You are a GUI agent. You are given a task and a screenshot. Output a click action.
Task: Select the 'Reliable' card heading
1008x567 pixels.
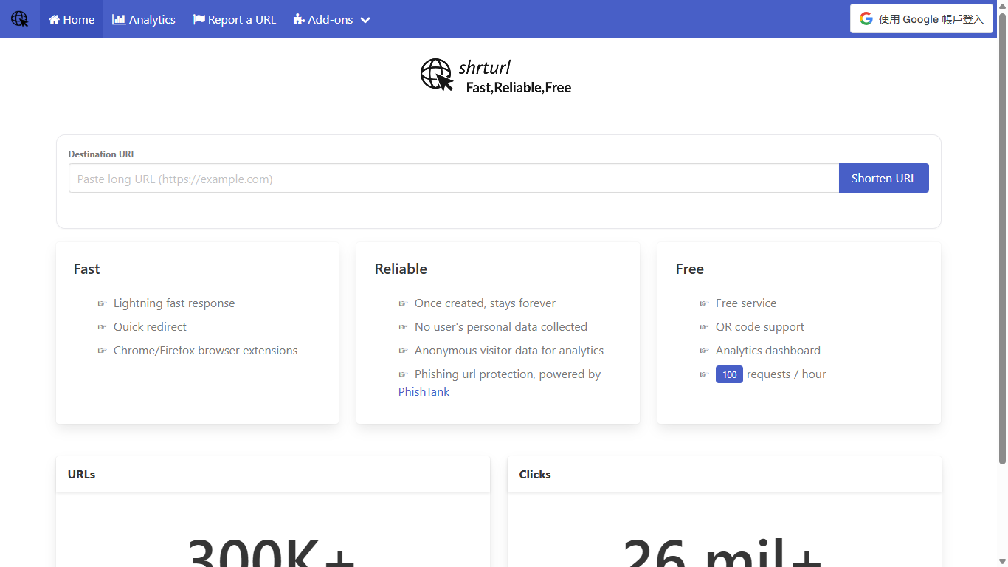tap(401, 269)
